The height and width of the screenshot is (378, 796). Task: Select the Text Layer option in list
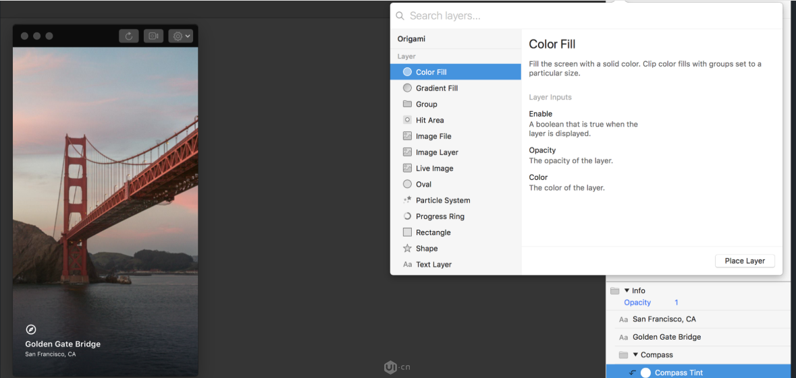coord(433,265)
